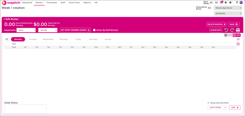Select the Wednesday day tab
Image resolution: width=245 pixels, height=116 pixels.
pos(48,39)
